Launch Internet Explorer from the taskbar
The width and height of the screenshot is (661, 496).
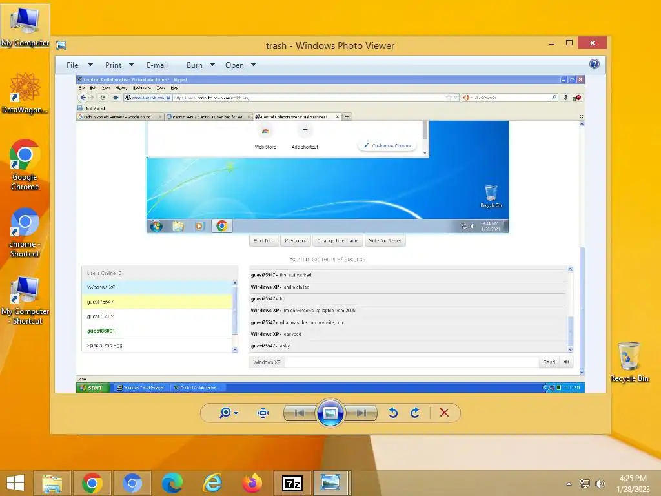212,483
